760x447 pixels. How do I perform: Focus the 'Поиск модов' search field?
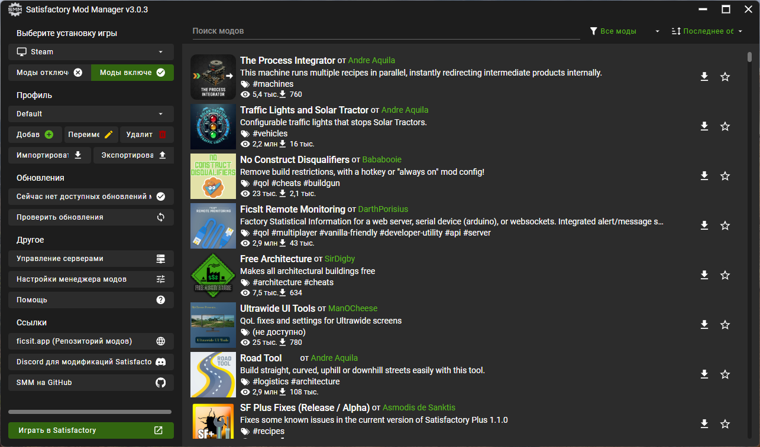386,31
